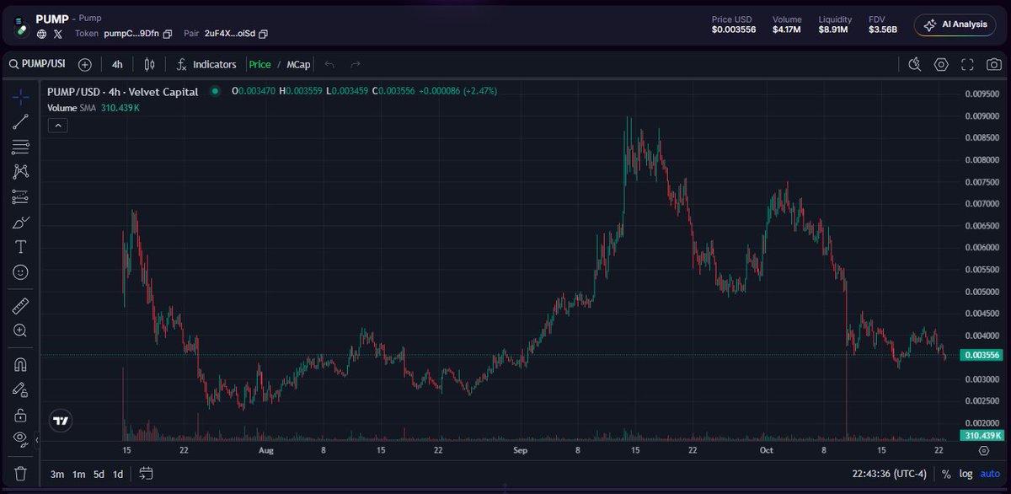Copy the token address pumpC...9Dfn
The image size is (1011, 494).
[168, 35]
